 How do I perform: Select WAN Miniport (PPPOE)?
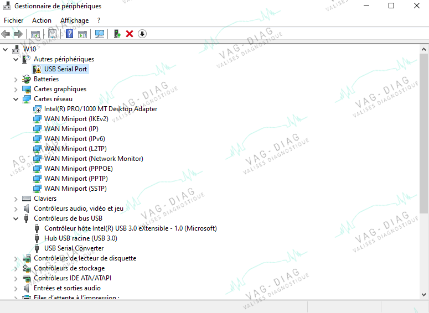pos(79,169)
